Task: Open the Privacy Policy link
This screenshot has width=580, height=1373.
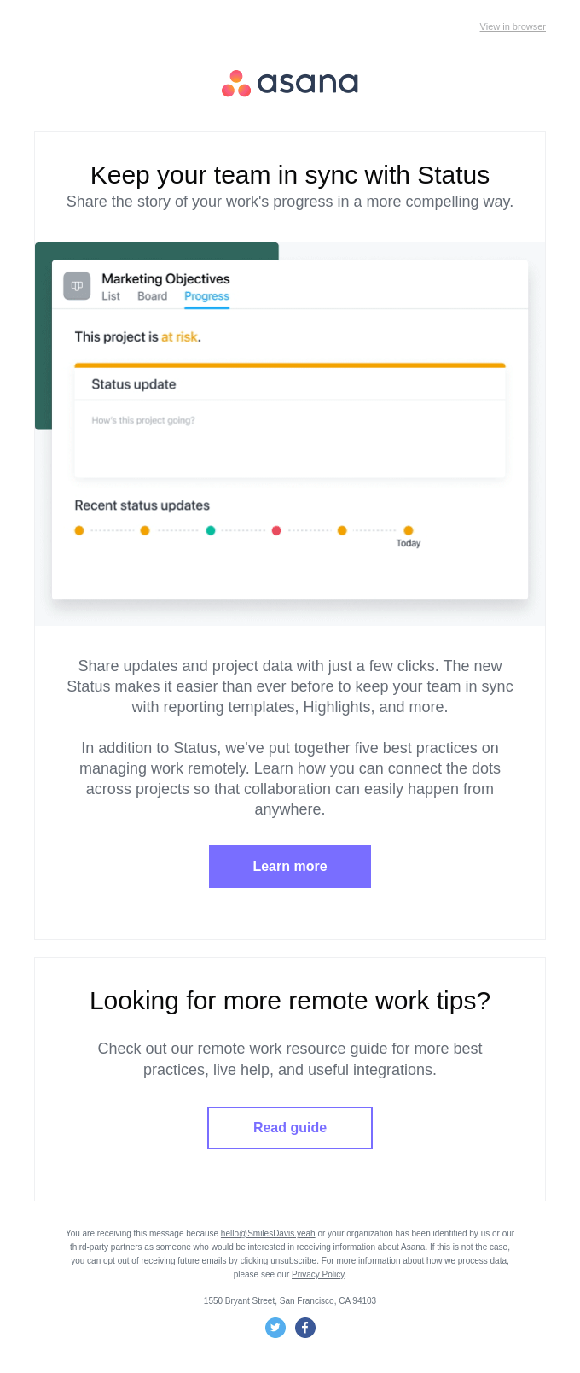Action: click(x=318, y=1275)
